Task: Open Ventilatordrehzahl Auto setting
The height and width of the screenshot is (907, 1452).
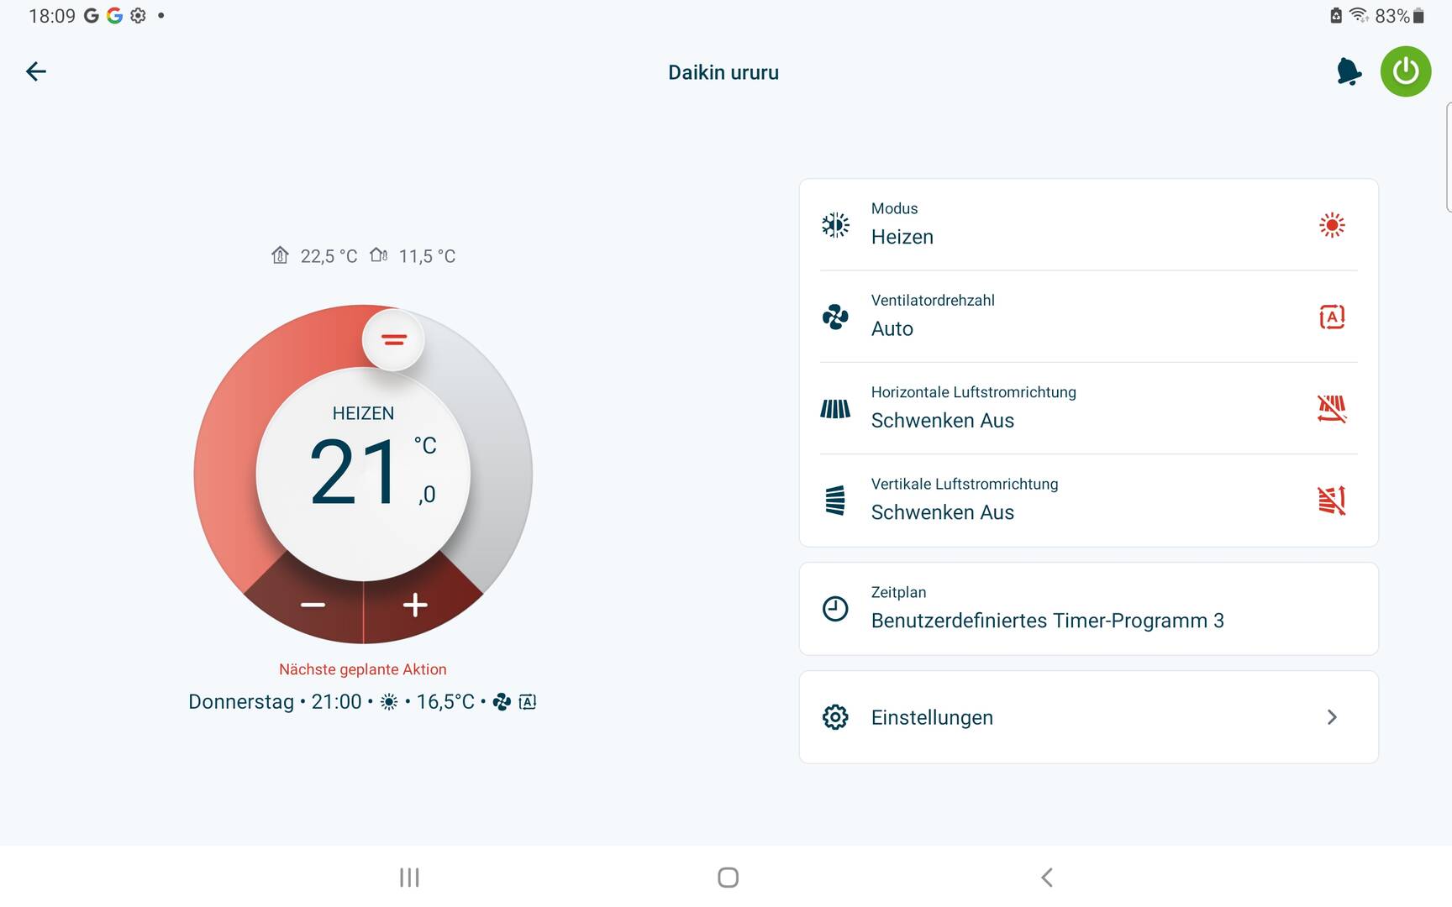Action: point(1088,317)
